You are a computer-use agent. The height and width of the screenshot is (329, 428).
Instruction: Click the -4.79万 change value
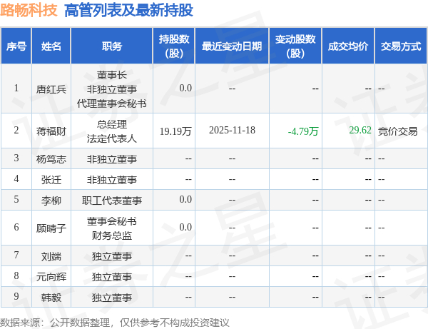point(303,131)
